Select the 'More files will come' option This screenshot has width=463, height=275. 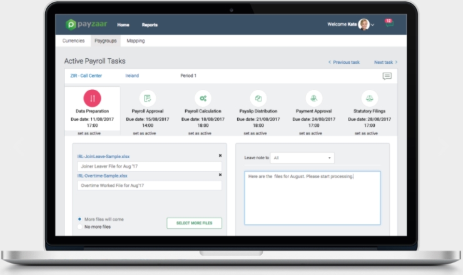coord(79,219)
